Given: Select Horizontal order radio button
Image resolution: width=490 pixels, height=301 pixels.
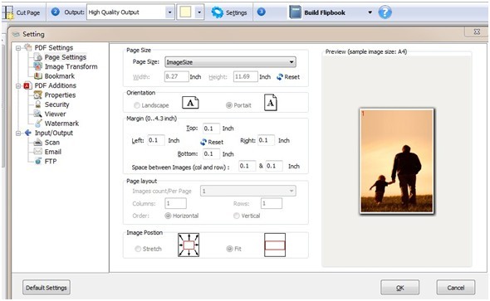Looking at the screenshot, I should pos(168,216).
